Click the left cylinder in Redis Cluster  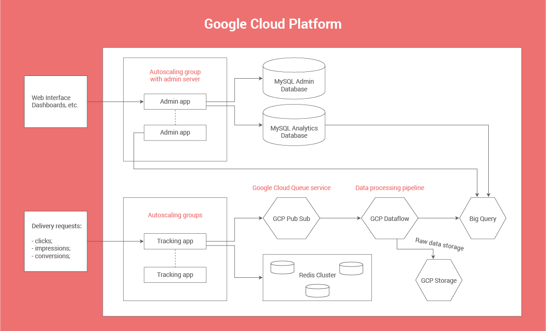coord(282,267)
